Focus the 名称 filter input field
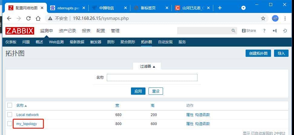Screen dimensions: 294x135 [152, 78]
